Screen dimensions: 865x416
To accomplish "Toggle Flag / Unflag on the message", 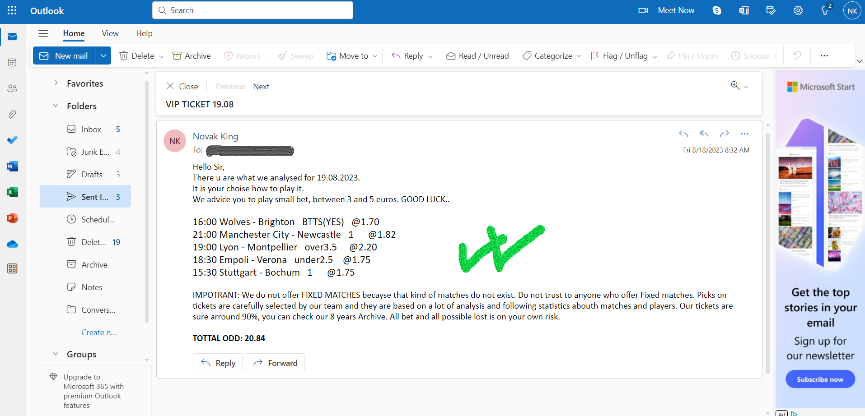I will pyautogui.click(x=619, y=55).
